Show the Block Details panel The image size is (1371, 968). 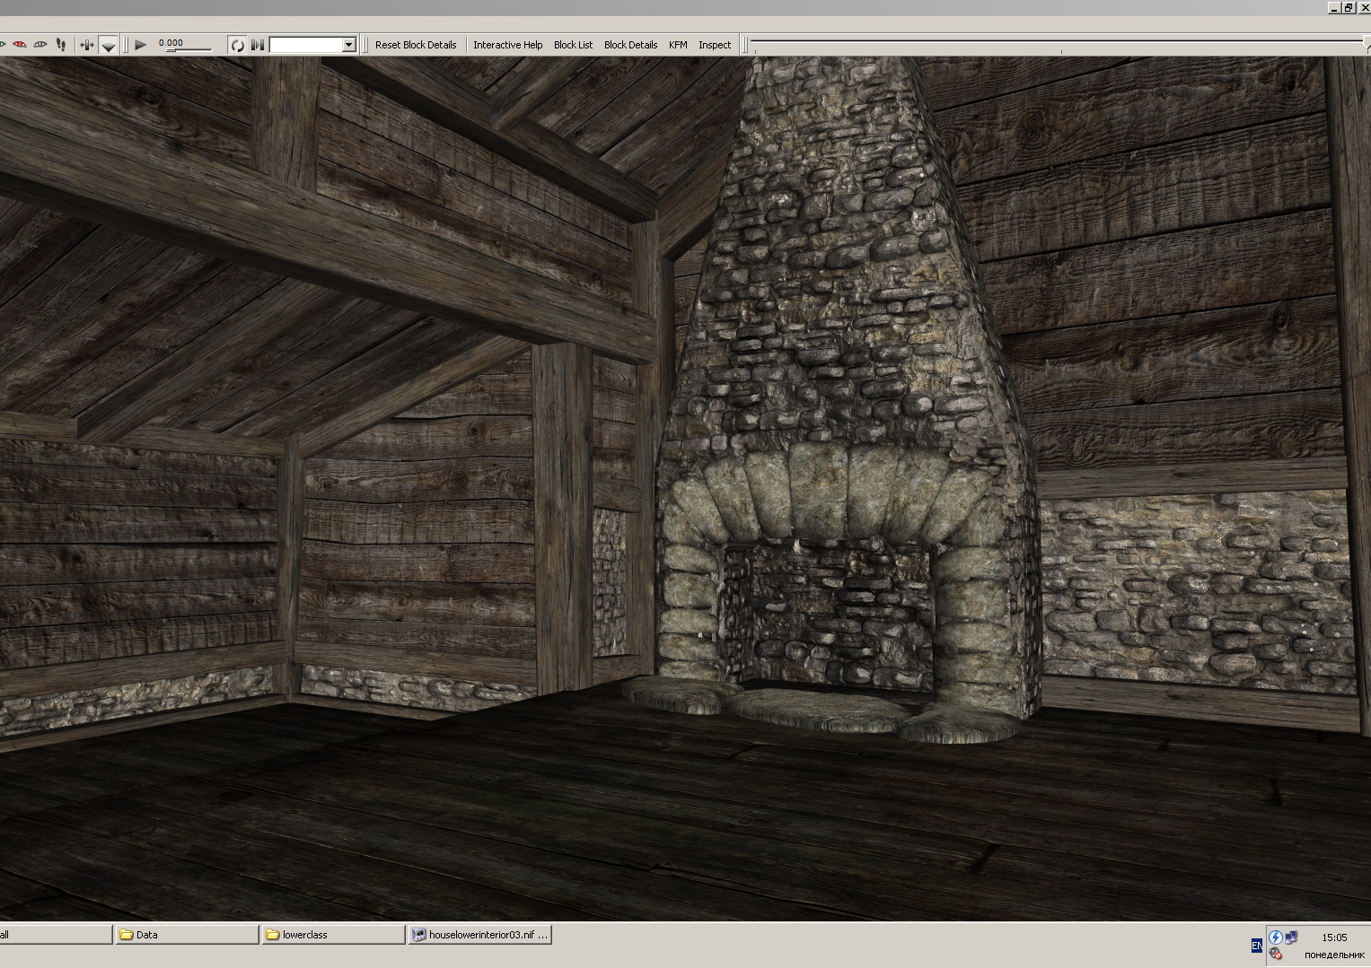(x=630, y=45)
